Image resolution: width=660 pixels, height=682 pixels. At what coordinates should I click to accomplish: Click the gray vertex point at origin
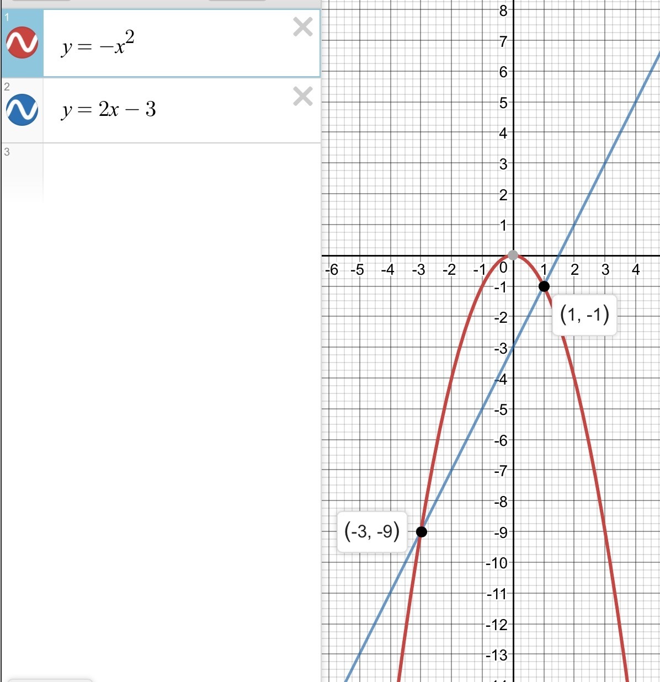[513, 255]
